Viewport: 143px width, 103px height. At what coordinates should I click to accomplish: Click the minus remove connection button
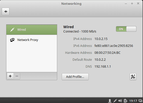(17, 76)
